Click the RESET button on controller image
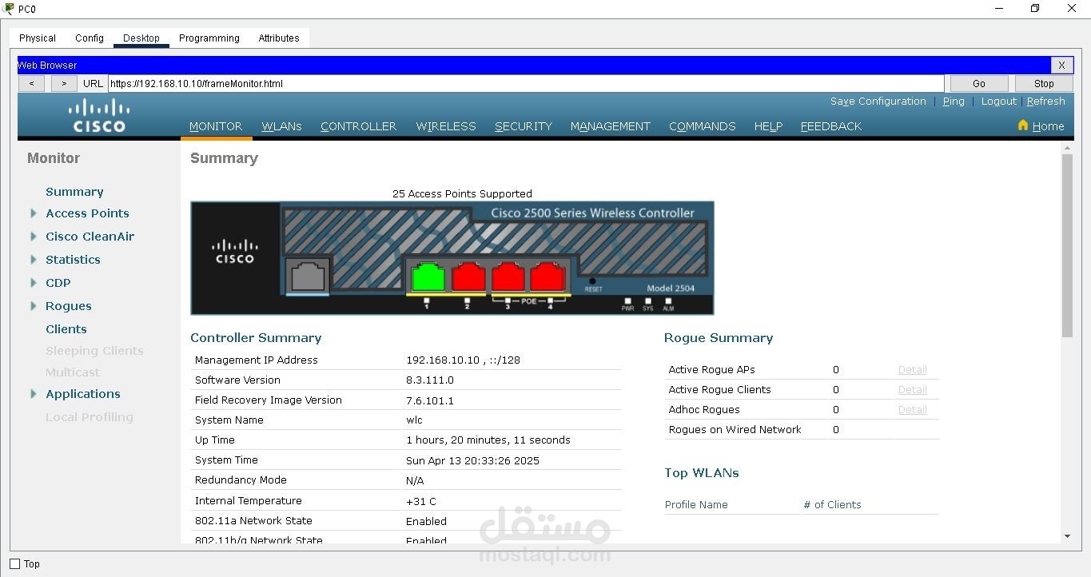The height and width of the screenshot is (577, 1091). point(592,281)
